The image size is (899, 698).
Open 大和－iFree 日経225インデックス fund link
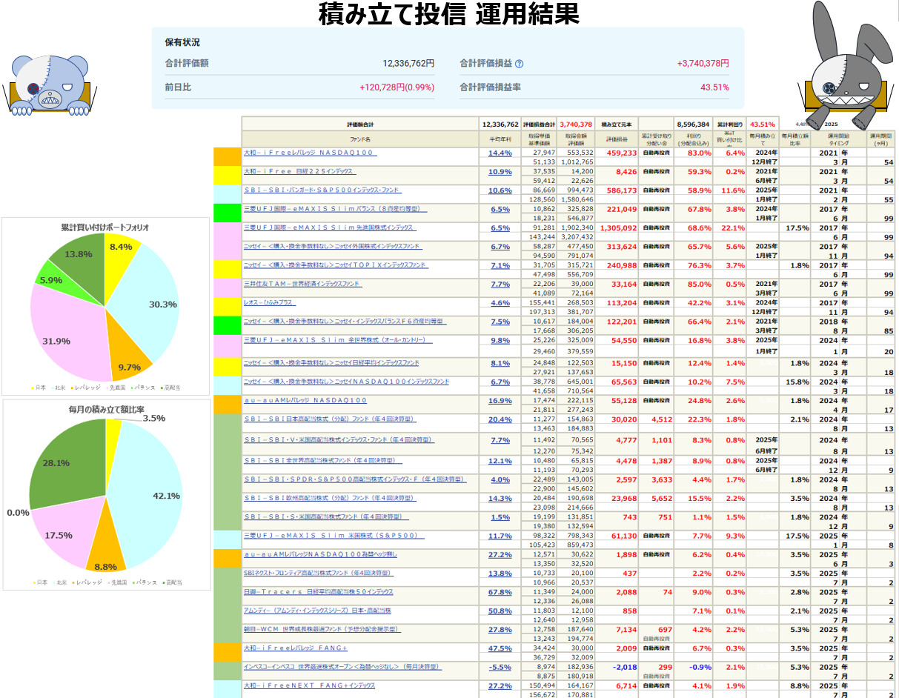point(300,171)
